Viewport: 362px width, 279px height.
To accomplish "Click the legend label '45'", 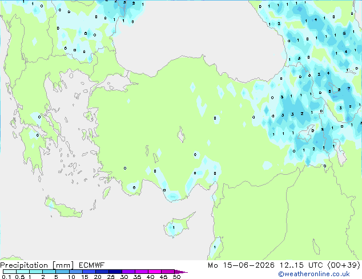I will [163, 277].
